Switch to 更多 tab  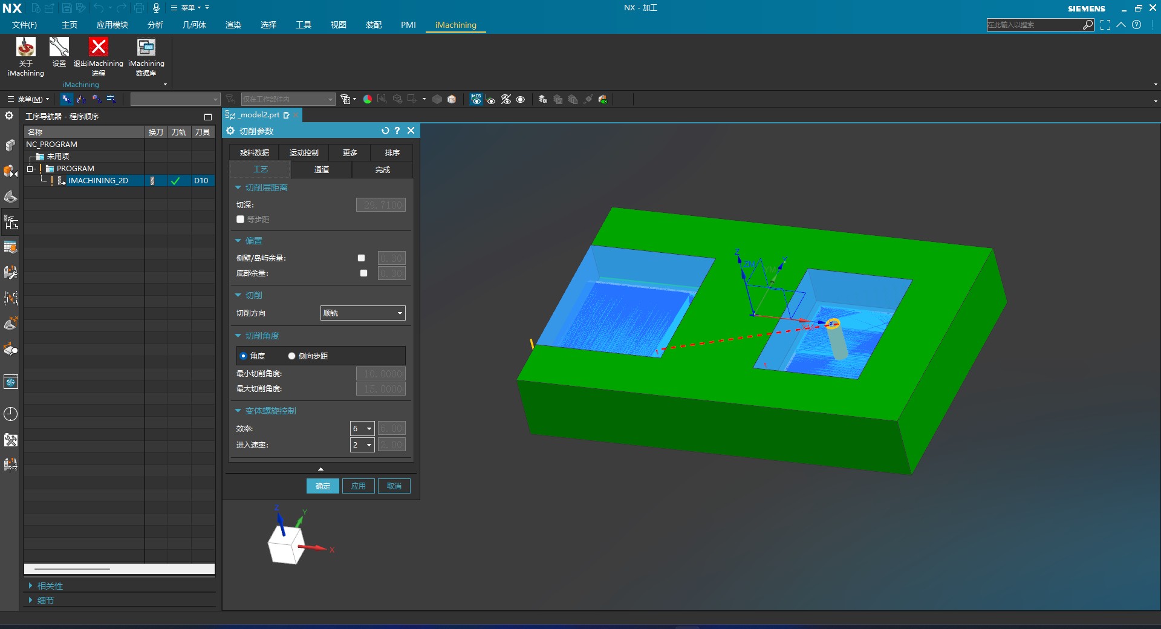coord(350,153)
